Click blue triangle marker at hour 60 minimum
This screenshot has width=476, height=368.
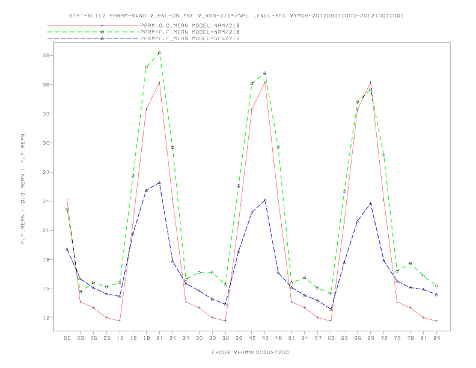(331, 310)
